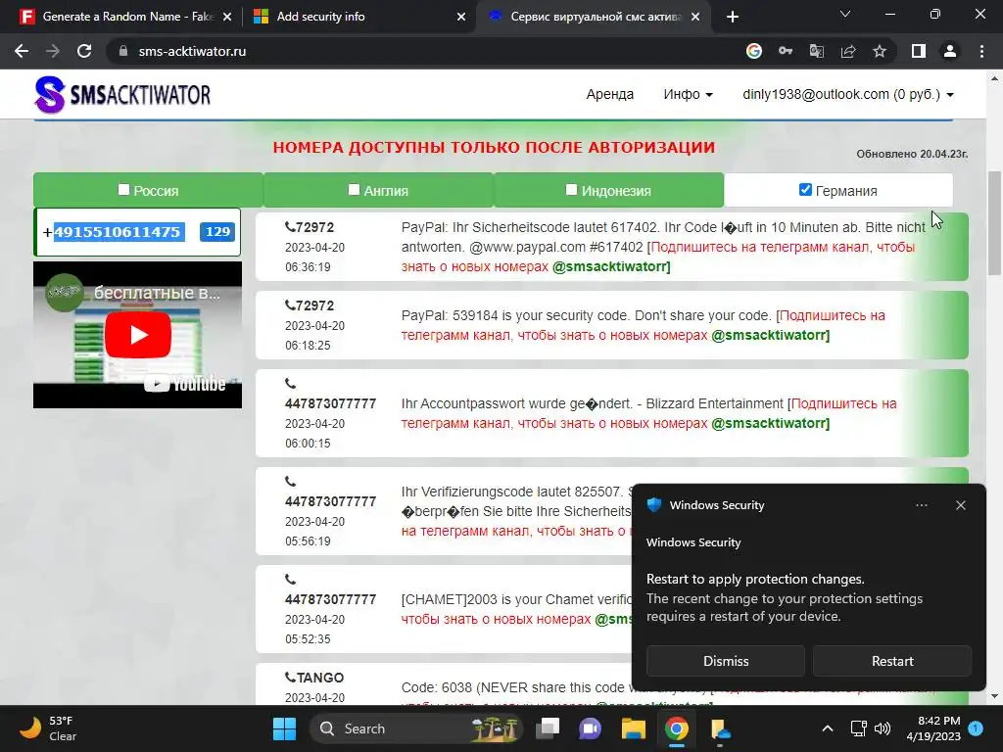Launch the chat app from the taskbar
This screenshot has width=1003, height=752.
click(590, 728)
